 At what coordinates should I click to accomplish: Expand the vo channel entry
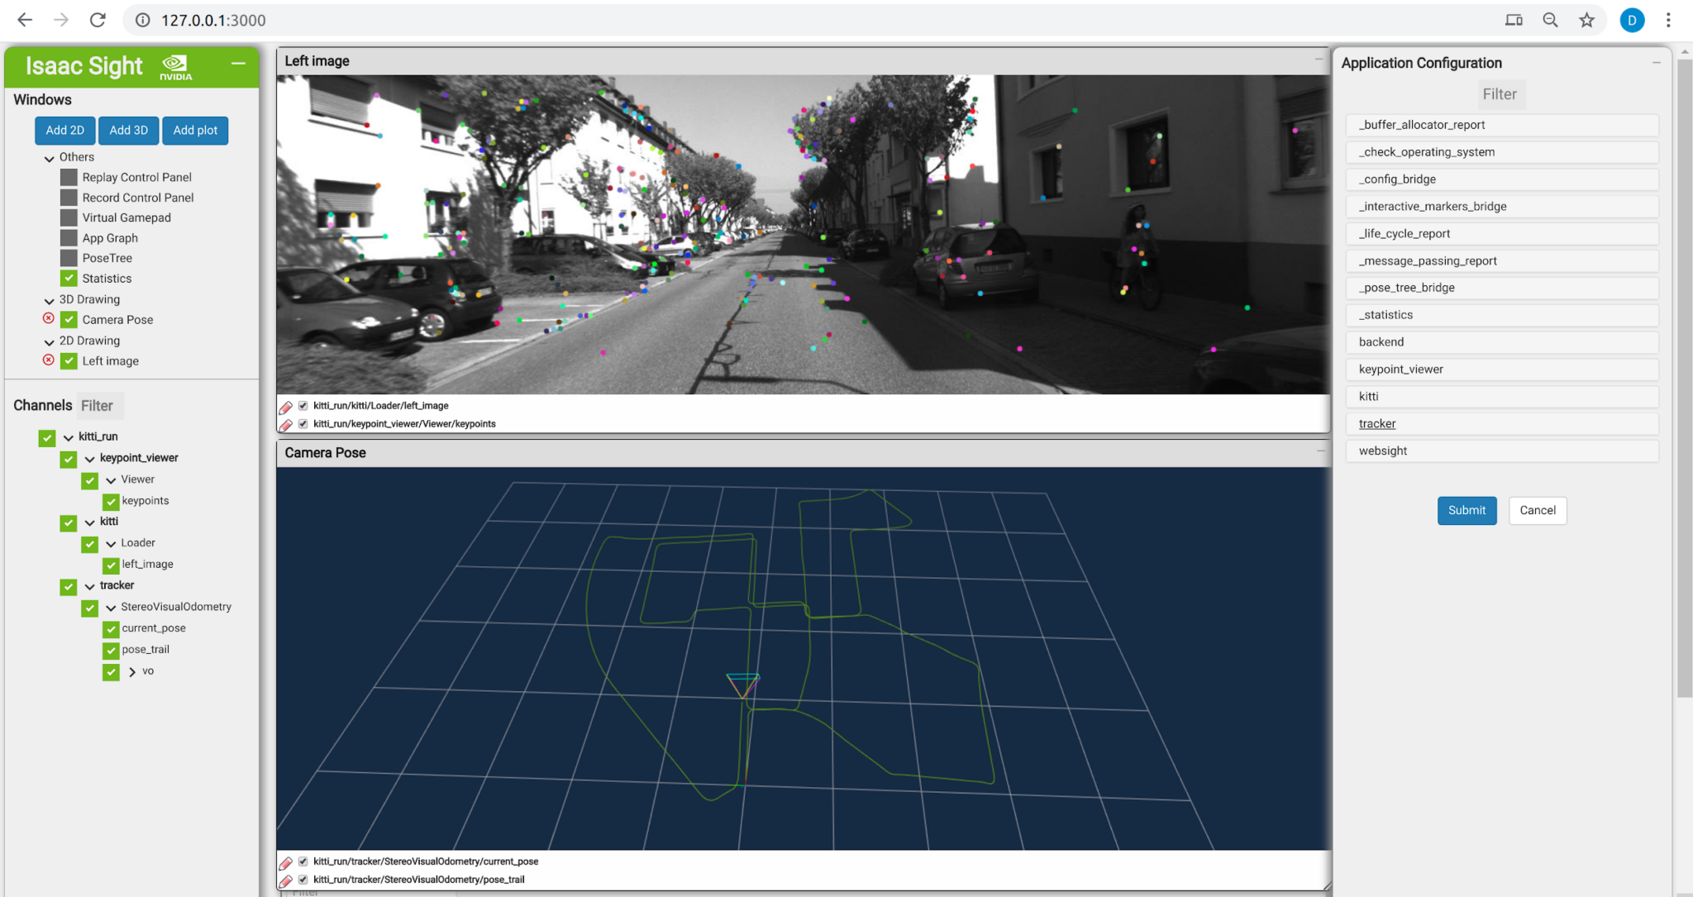coord(131,671)
